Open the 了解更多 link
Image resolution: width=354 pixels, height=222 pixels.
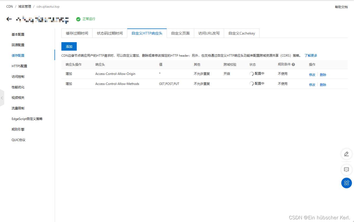pos(311,56)
